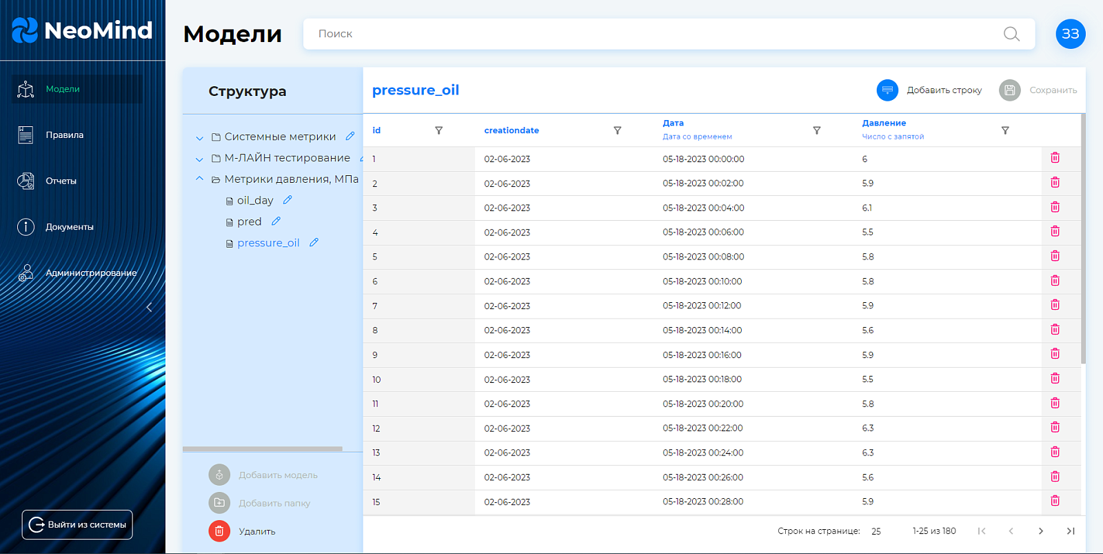Click the table vertical scrollbar
The width and height of the screenshot is (1103, 554).
click(1083, 239)
